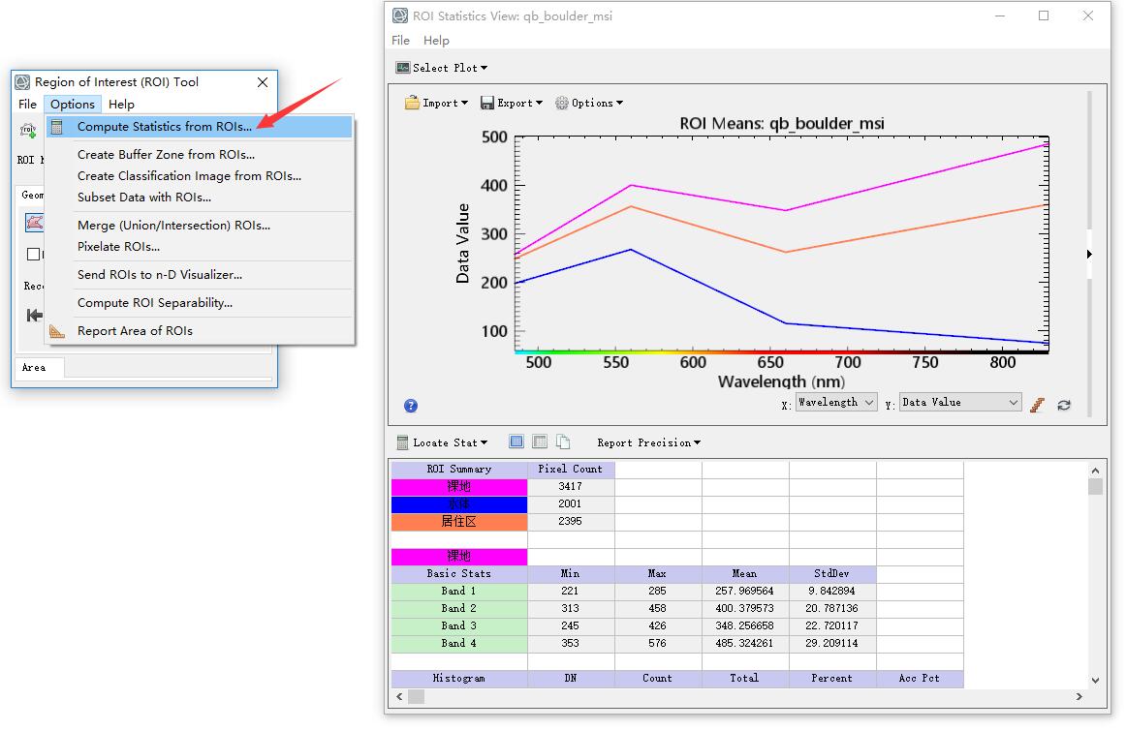Click the magenta 裸地 ROI color cell
This screenshot has width=1126, height=731.
pos(459,486)
